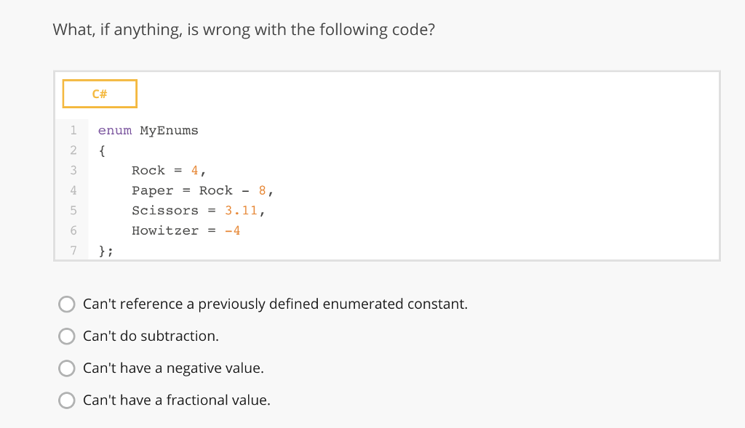Click the "Can't have a negative value." label
Viewport: 745px width, 428px height.
click(x=173, y=368)
